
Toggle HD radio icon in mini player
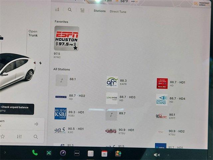coord(36,124)
